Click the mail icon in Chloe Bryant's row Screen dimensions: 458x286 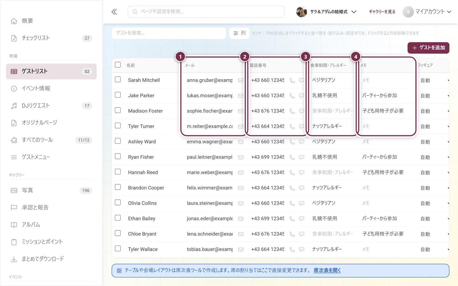pos(241,234)
